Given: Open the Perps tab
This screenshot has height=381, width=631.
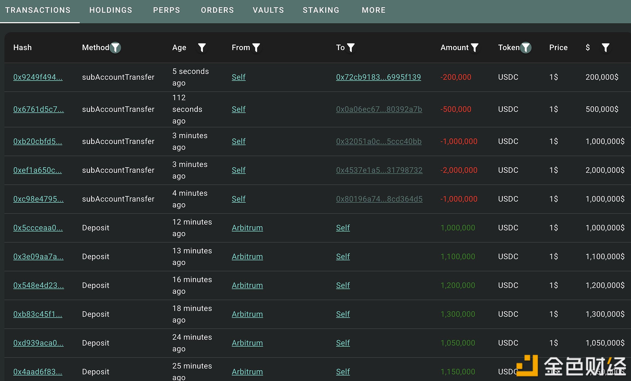Looking at the screenshot, I should coord(166,10).
